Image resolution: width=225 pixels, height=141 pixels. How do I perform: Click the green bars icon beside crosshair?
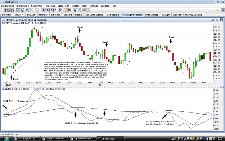pos(22,10)
